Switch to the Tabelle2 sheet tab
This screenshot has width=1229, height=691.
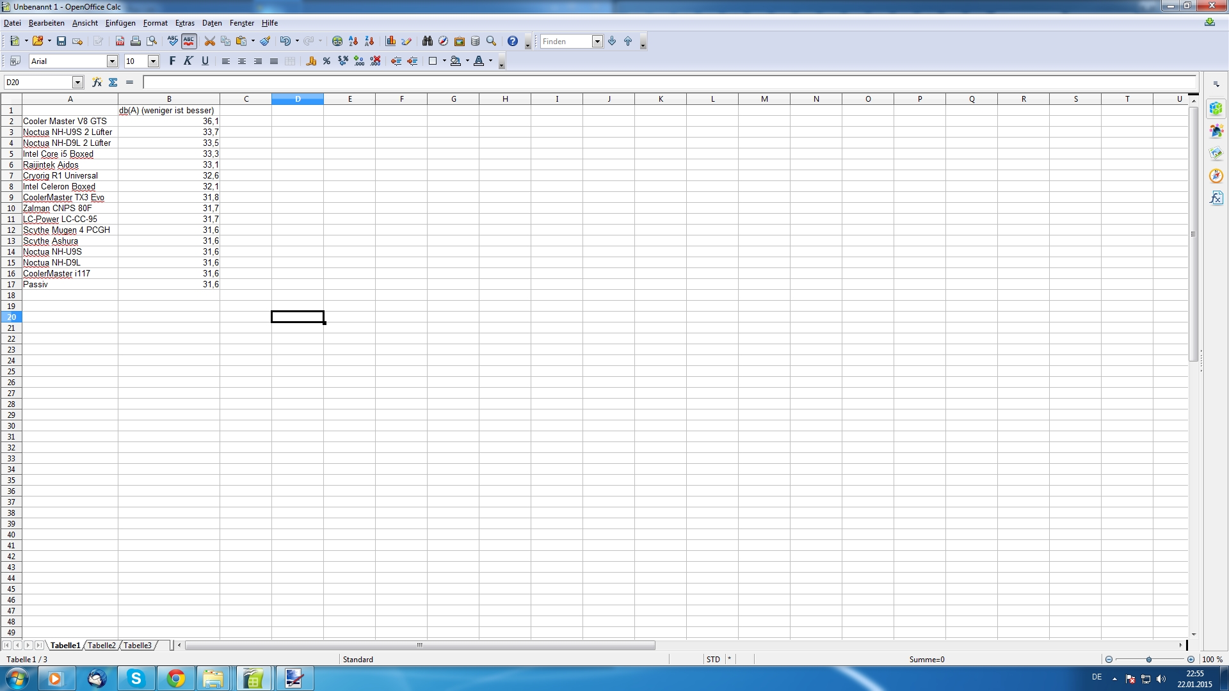coord(102,646)
